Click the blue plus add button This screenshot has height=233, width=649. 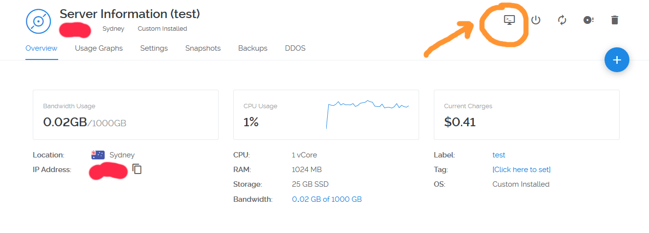coord(617,60)
